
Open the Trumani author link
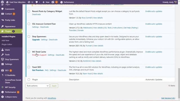[x=89, y=45]
